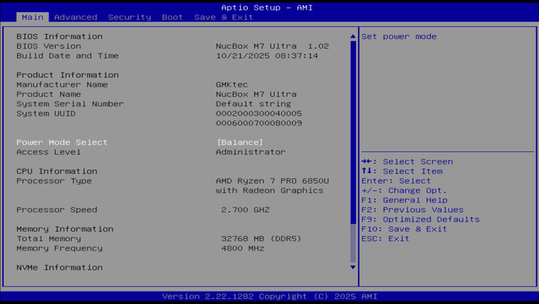Open the [Balance] power mode value
This screenshot has width=539, height=304.
pyautogui.click(x=240, y=142)
